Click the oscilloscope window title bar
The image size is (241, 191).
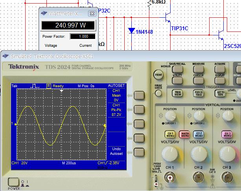(x=120, y=56)
